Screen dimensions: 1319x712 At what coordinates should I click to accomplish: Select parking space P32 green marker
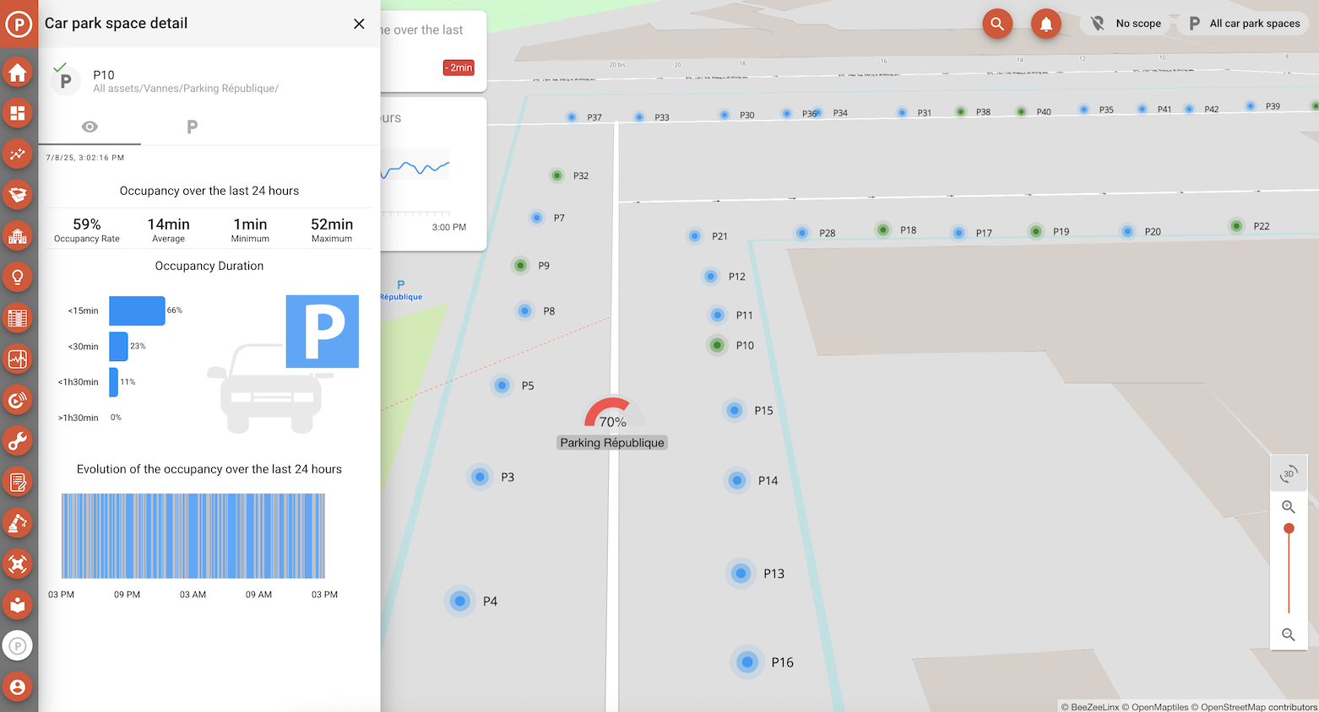click(x=557, y=175)
